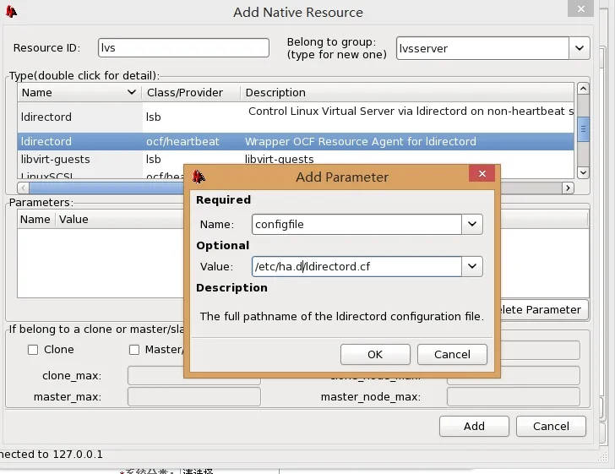Click the vertical scrollbar thumb in type list

tap(583, 129)
